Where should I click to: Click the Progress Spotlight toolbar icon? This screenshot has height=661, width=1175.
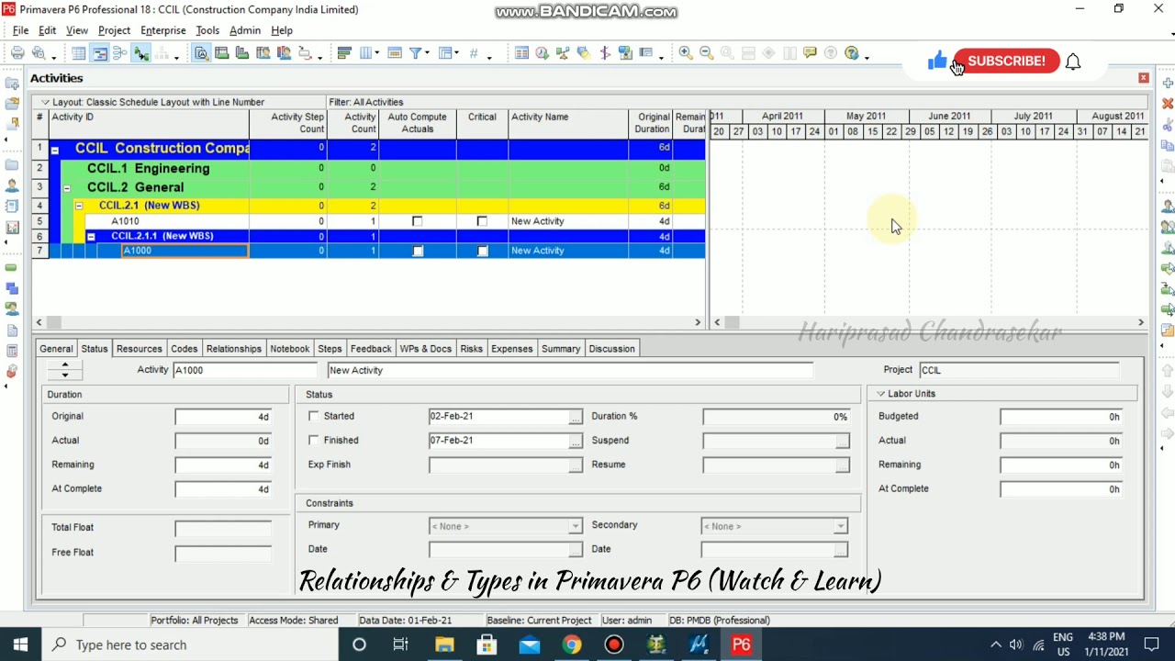(x=584, y=53)
